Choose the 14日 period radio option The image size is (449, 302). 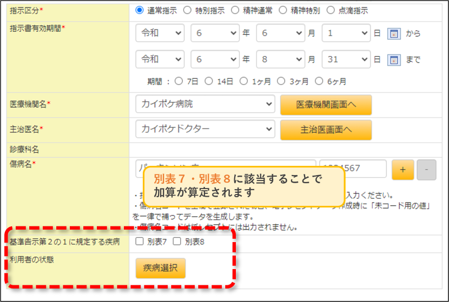coord(209,81)
